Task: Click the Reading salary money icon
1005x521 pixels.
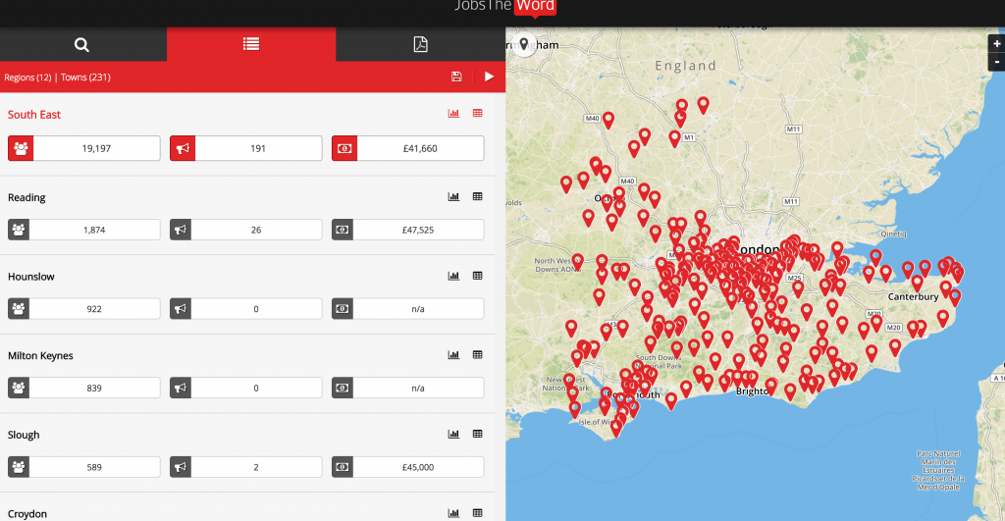Action: [x=343, y=230]
